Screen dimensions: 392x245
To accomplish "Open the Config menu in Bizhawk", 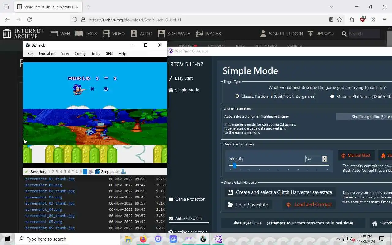I will tap(80, 53).
